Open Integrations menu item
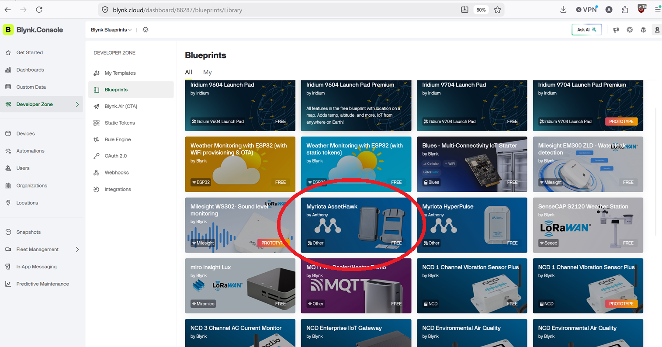The height and width of the screenshot is (347, 662). 131,189
